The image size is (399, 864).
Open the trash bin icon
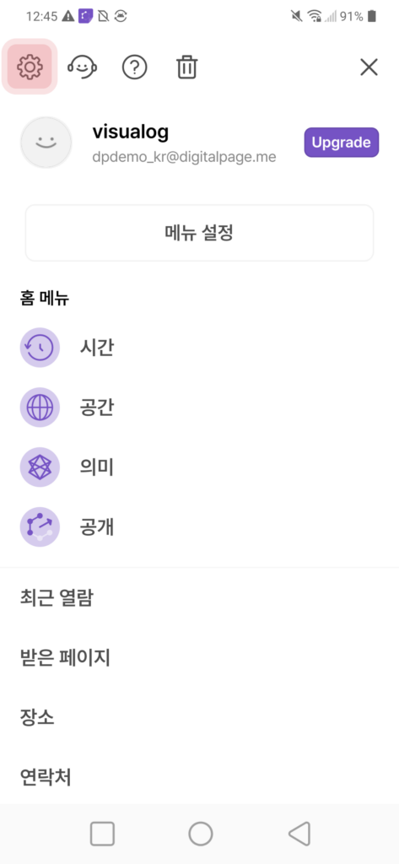point(186,67)
